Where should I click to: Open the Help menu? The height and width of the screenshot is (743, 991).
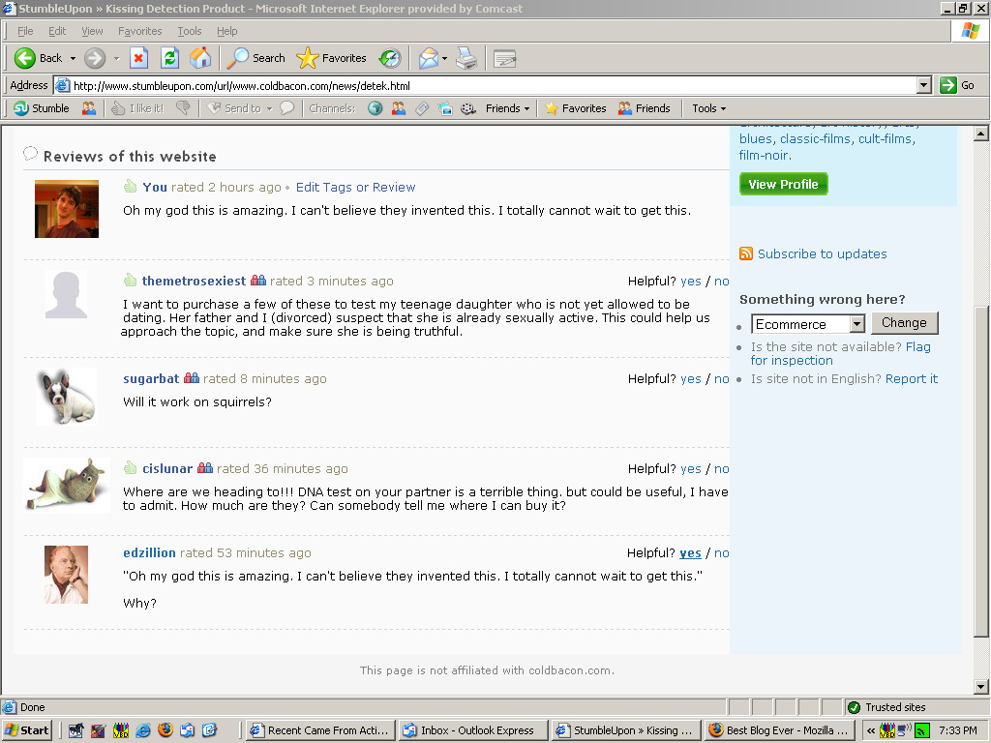point(226,31)
